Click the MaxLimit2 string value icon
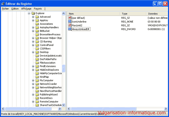Viewport: 169px width, 117px height. pos(70,25)
